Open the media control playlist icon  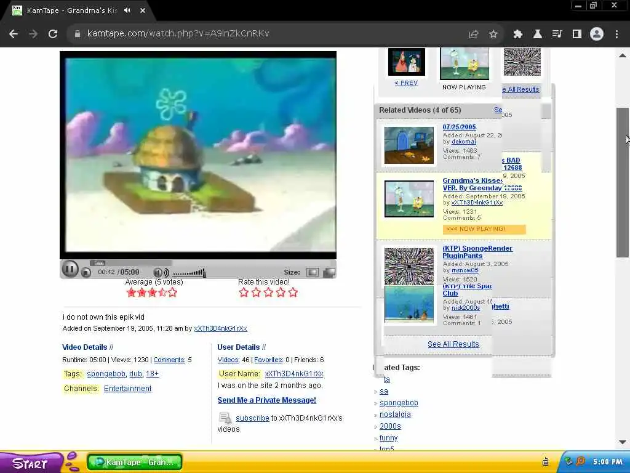[557, 34]
